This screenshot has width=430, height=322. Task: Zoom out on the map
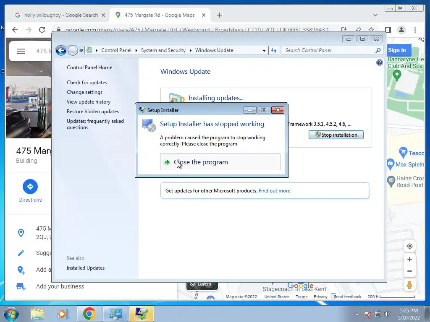(x=409, y=271)
